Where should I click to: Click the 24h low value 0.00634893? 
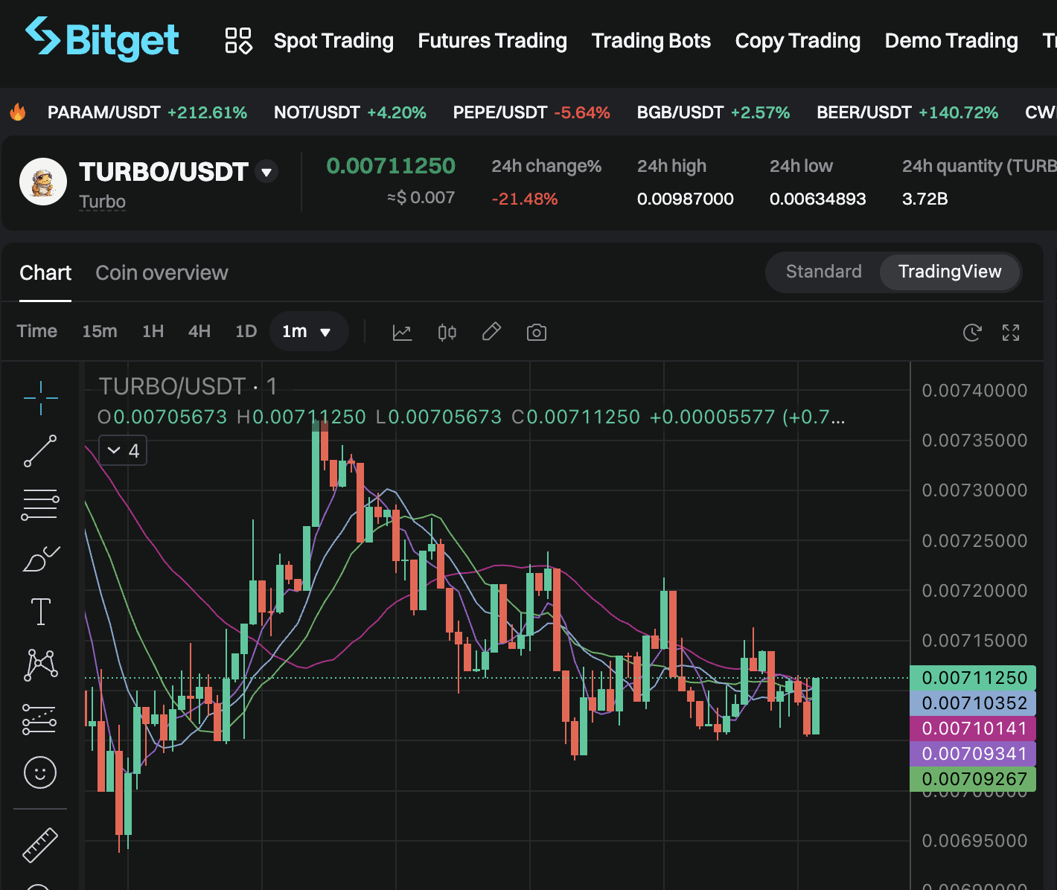pos(818,199)
